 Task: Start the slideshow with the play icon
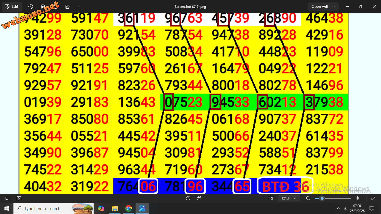click(x=19, y=198)
